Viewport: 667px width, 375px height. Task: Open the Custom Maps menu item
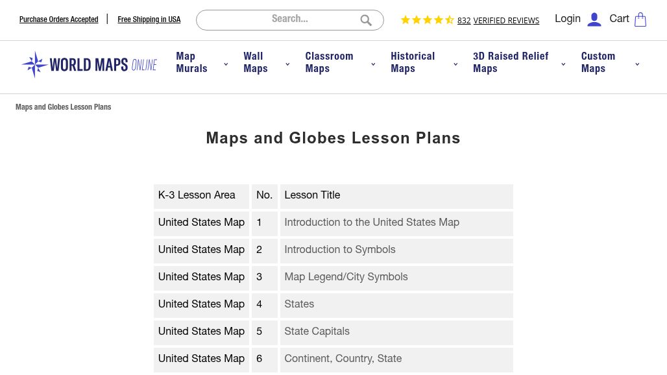pos(598,62)
